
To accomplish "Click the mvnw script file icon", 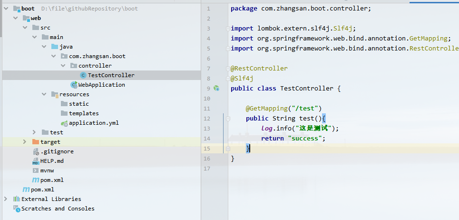I will click(36, 170).
